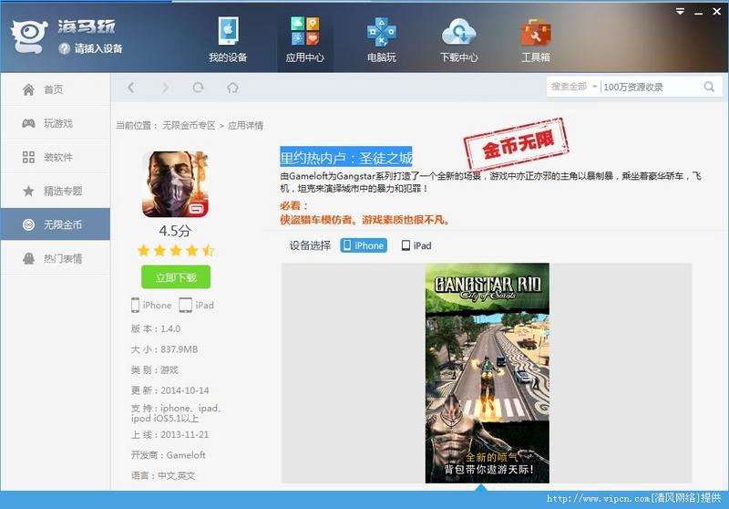Click the star rating row

[176, 251]
